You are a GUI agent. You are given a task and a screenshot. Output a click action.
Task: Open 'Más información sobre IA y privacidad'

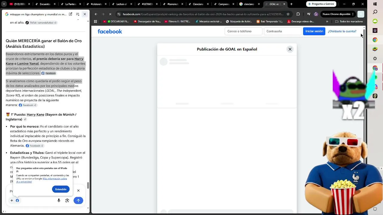(x=42, y=180)
